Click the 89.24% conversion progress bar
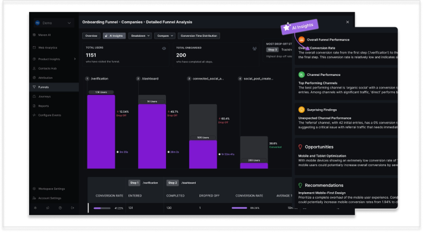The width and height of the screenshot is (423, 232). click(x=239, y=208)
